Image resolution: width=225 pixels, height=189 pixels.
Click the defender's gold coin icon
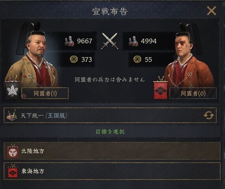pyautogui.click(x=137, y=59)
